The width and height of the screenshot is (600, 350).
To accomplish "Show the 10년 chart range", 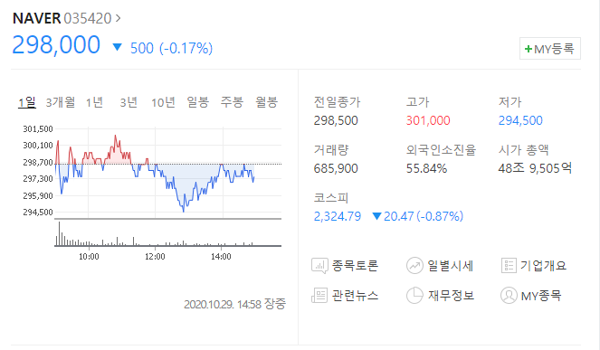I will coord(163,102).
